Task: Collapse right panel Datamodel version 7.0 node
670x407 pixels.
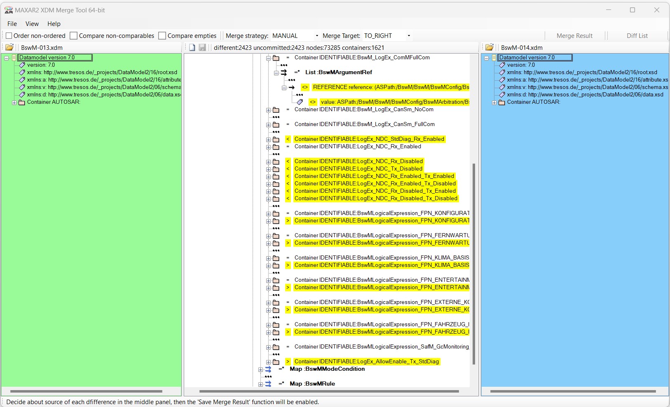Action: [x=486, y=58]
